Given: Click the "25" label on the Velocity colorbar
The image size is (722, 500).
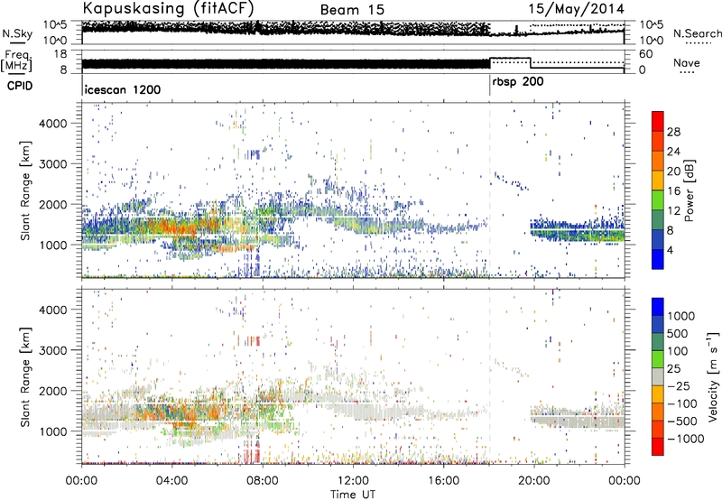Looking at the screenshot, I should pos(673,368).
